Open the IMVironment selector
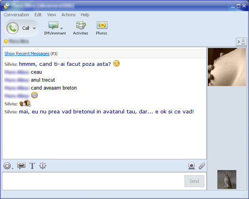Viewport: 249px width, 199px height. coord(53,26)
